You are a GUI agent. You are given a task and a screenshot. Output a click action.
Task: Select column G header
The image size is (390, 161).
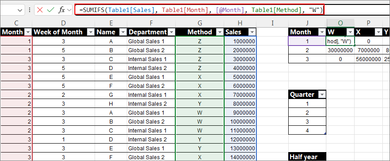pos(200,23)
